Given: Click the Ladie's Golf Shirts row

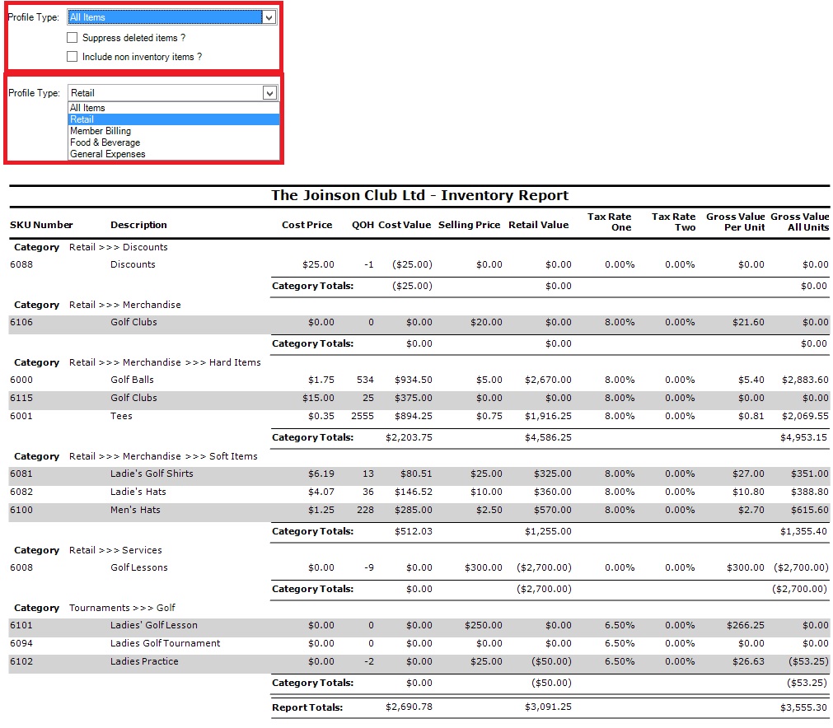Looking at the screenshot, I should [x=152, y=474].
